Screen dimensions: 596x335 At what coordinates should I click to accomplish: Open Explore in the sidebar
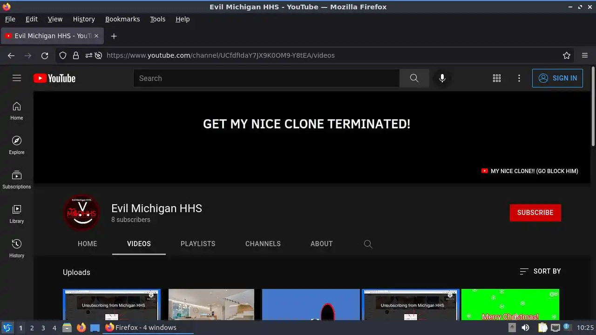(17, 146)
